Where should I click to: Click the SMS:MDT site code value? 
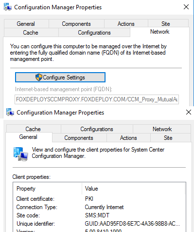tap(97, 215)
